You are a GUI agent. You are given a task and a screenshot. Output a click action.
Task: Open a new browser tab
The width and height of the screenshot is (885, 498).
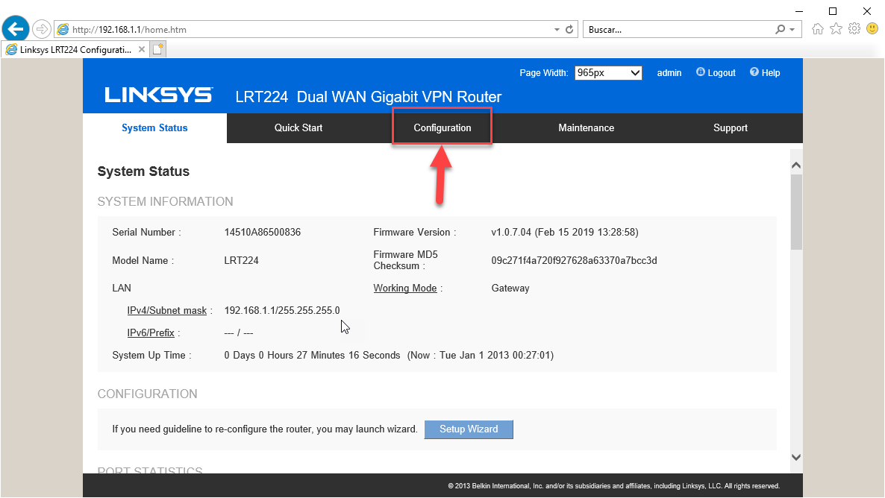coord(158,49)
